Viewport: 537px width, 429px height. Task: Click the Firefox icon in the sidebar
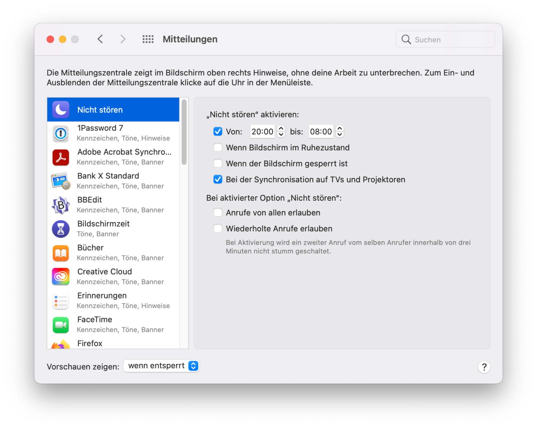click(x=60, y=344)
